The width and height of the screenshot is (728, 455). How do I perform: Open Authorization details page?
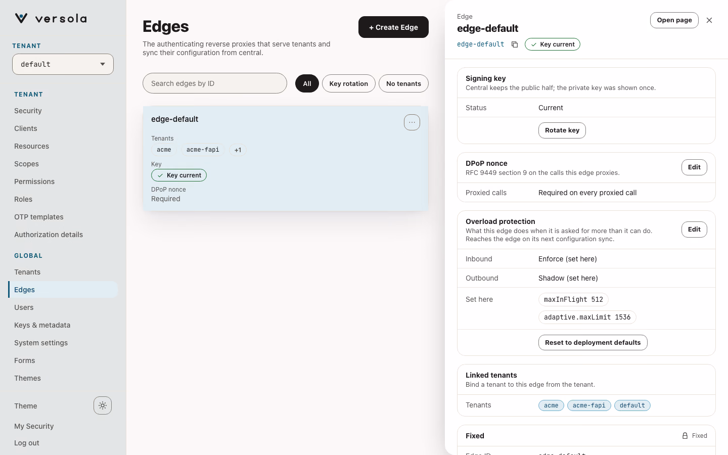[63, 235]
